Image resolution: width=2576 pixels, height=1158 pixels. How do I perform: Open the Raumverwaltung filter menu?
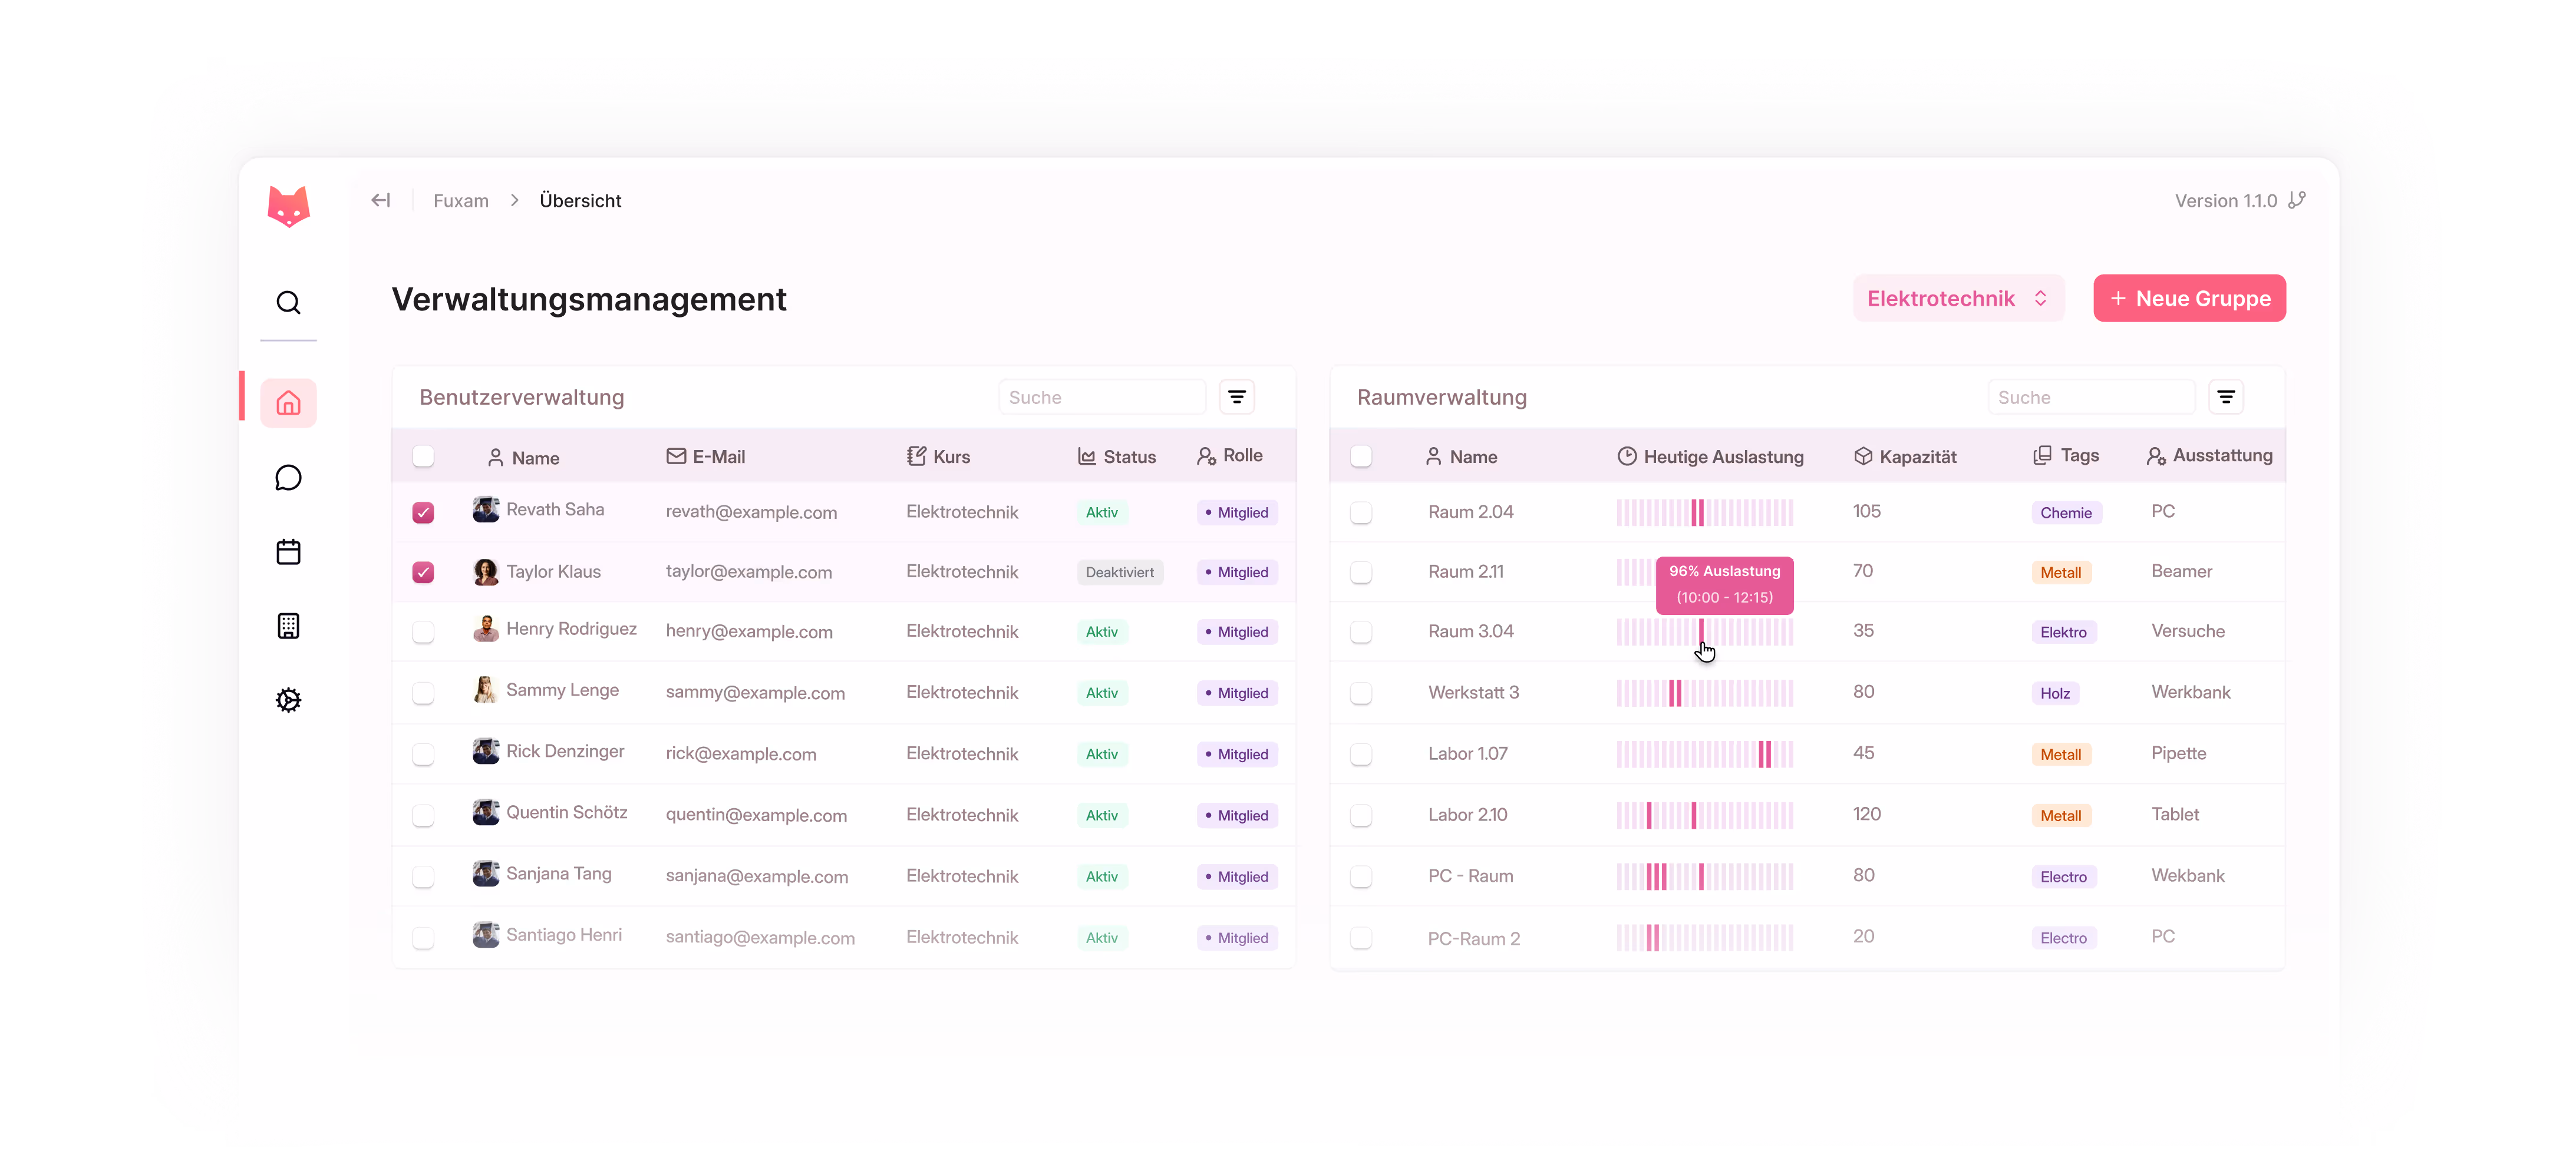point(2226,398)
